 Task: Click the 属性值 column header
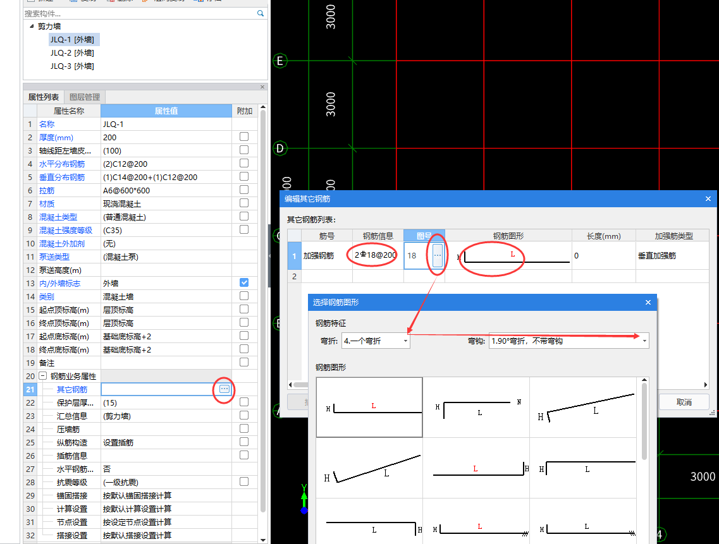point(166,111)
